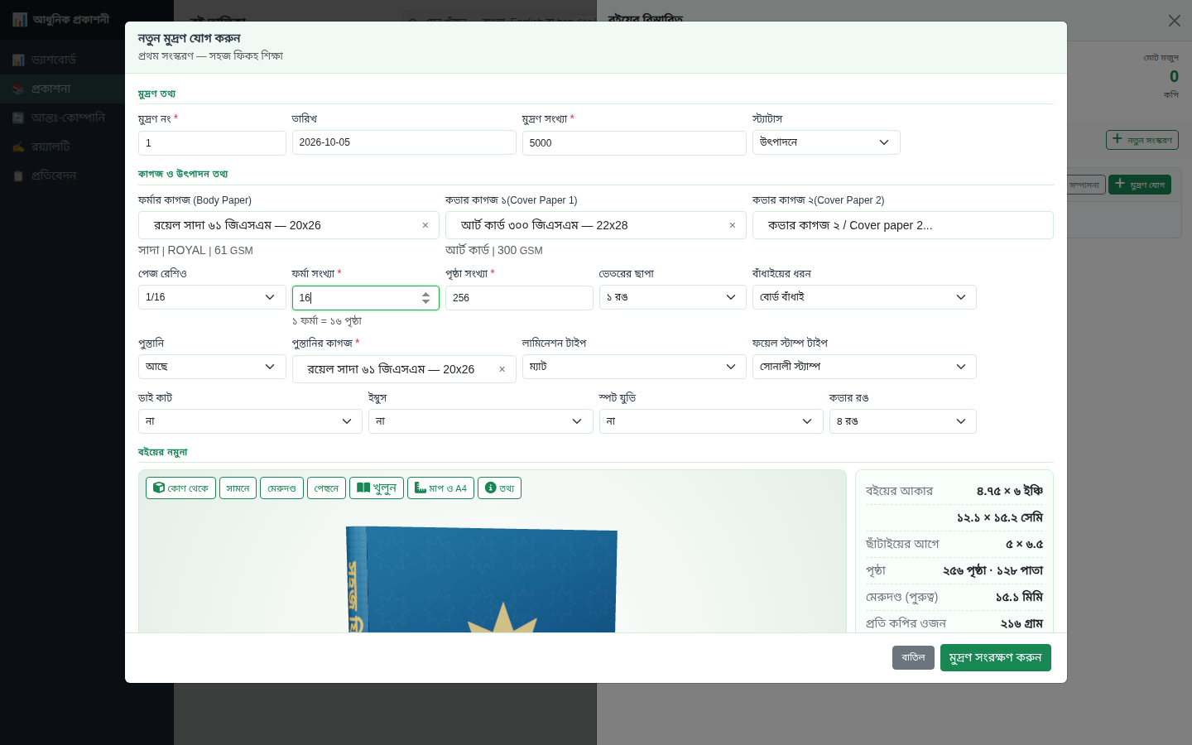Show the পেছনে back view
Image resolution: width=1192 pixels, height=745 pixels.
point(326,488)
